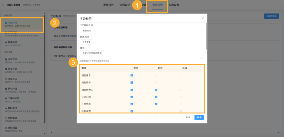Click the 开票状态 field name
The width and height of the screenshot is (284, 137).
click(86, 104)
